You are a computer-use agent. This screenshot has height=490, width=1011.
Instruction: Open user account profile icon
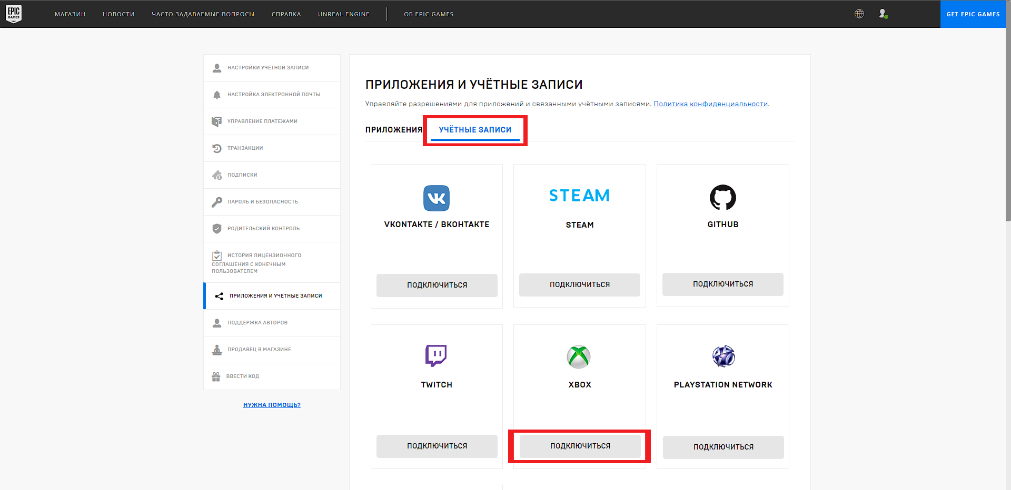[883, 14]
